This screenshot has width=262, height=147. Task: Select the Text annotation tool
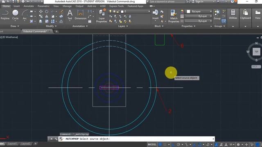coord(70,15)
